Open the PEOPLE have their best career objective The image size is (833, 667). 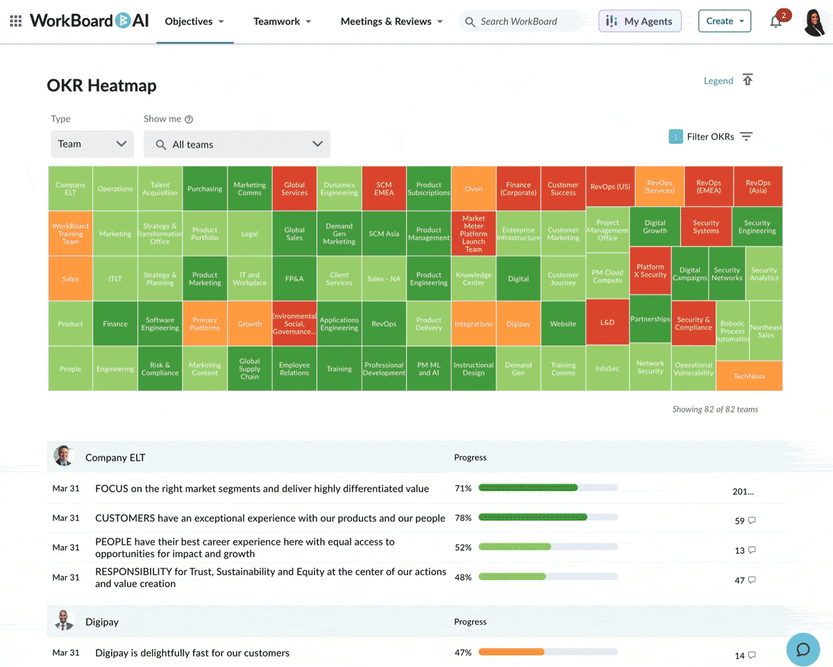(x=245, y=547)
